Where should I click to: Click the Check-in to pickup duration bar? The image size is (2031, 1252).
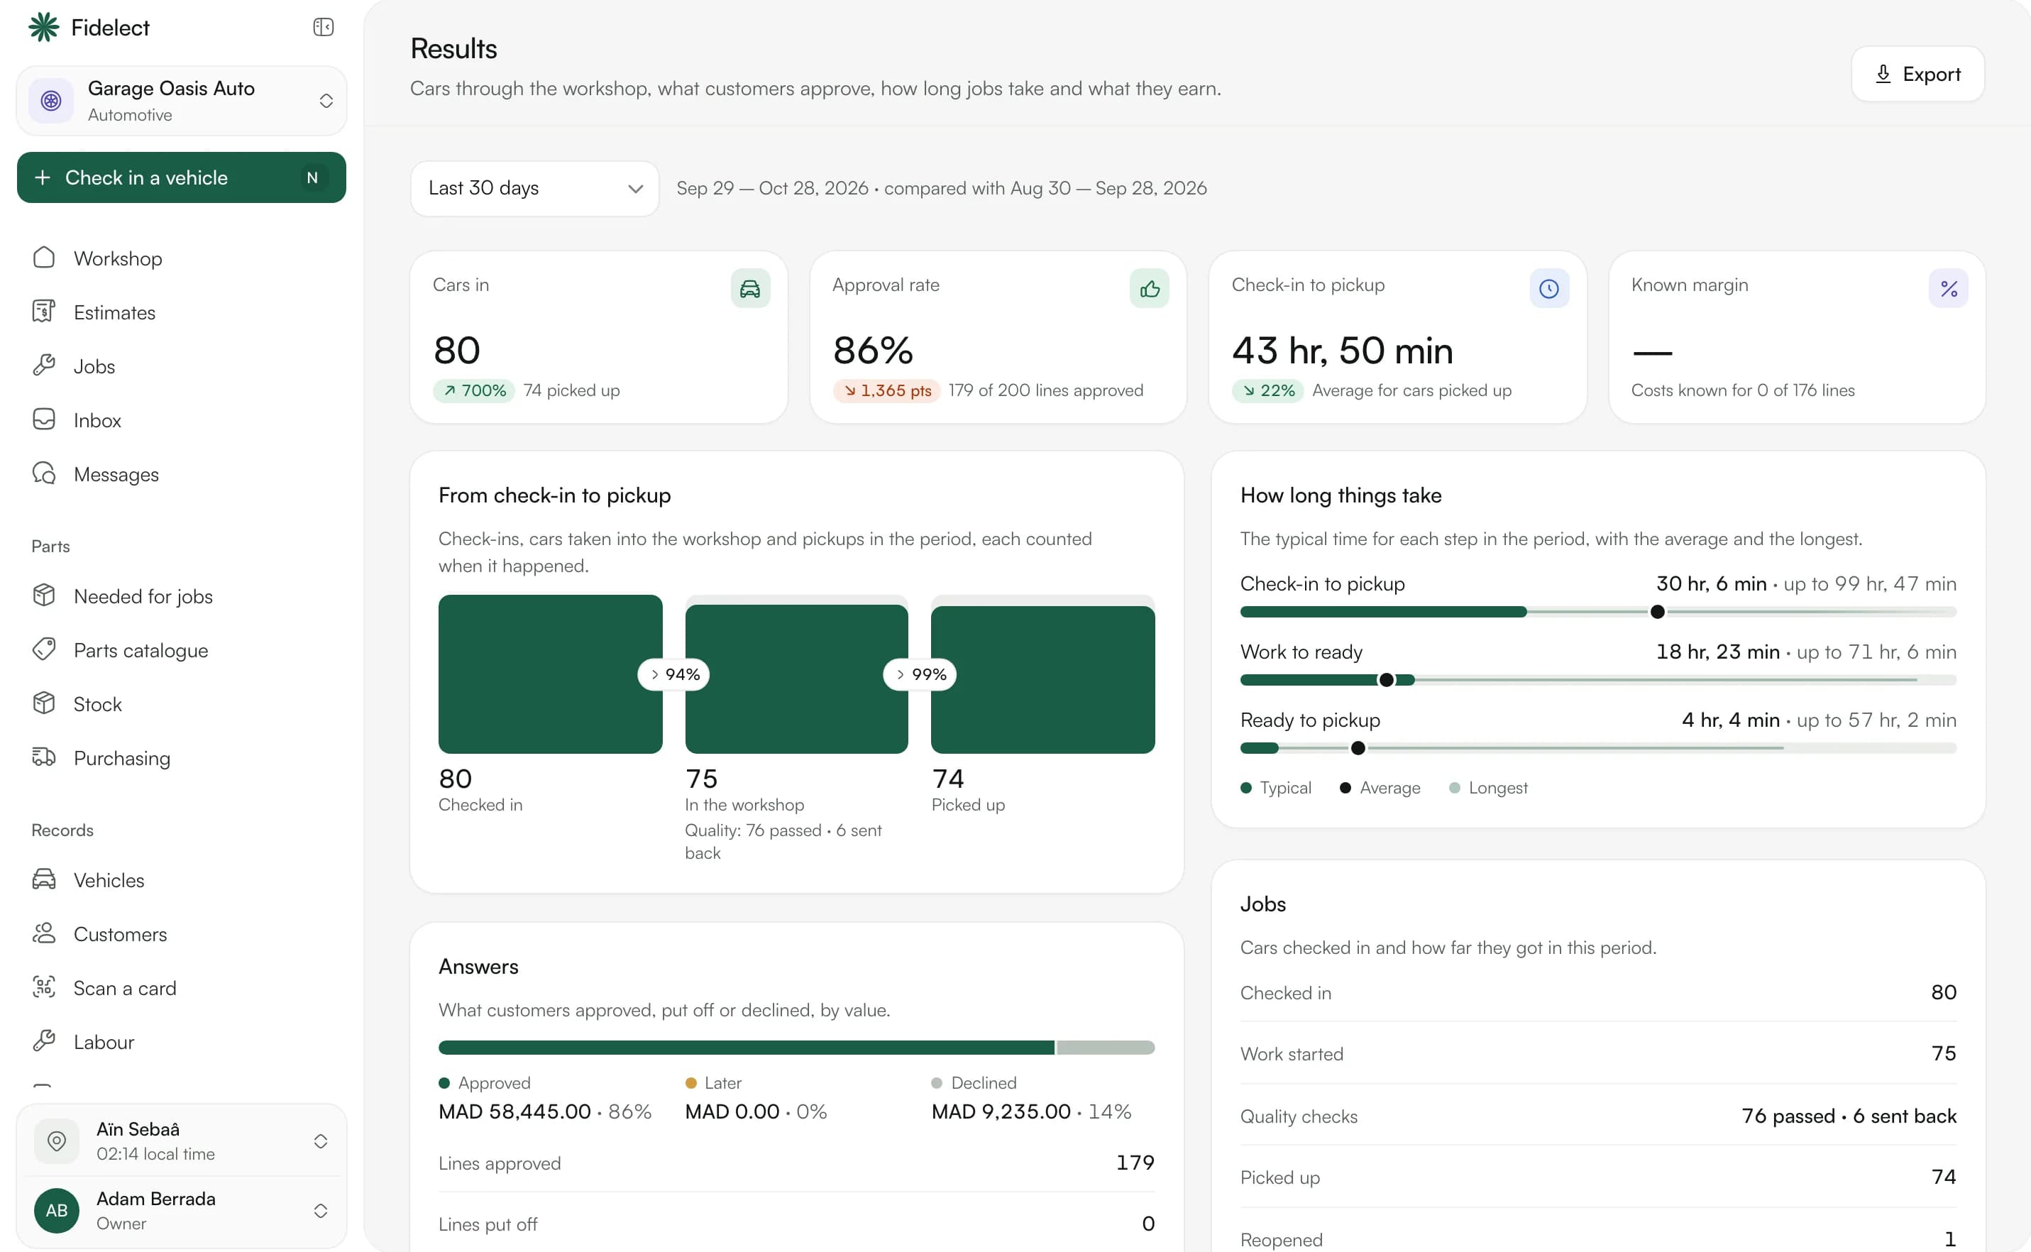tap(1598, 612)
